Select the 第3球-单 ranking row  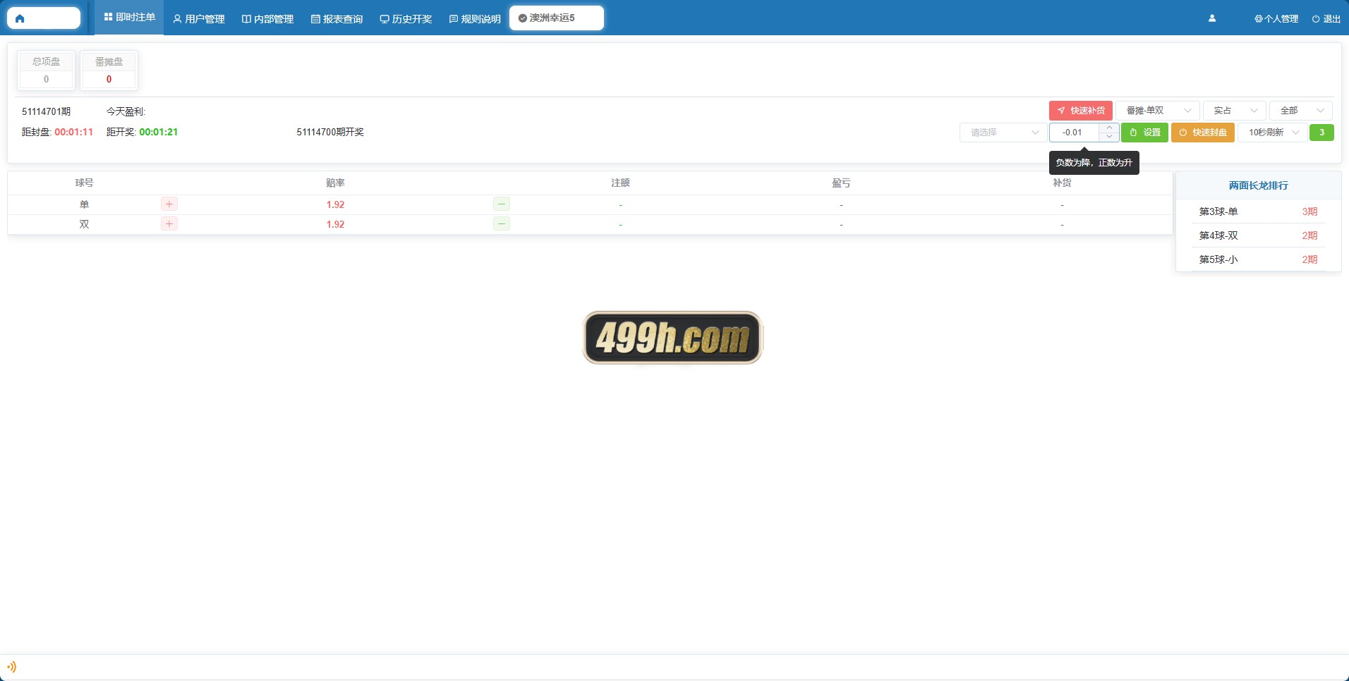click(x=1258, y=211)
